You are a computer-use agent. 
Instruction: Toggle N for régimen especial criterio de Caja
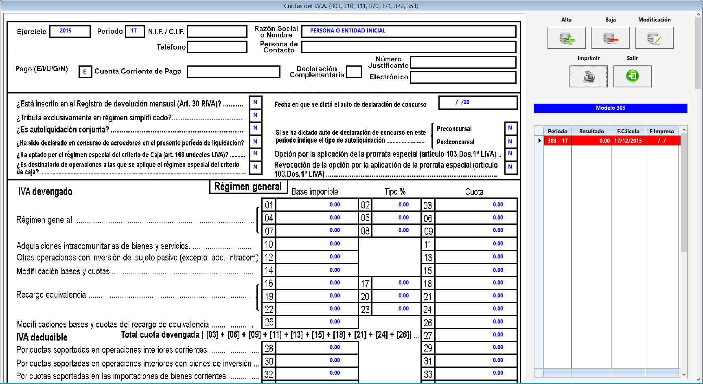tap(255, 154)
